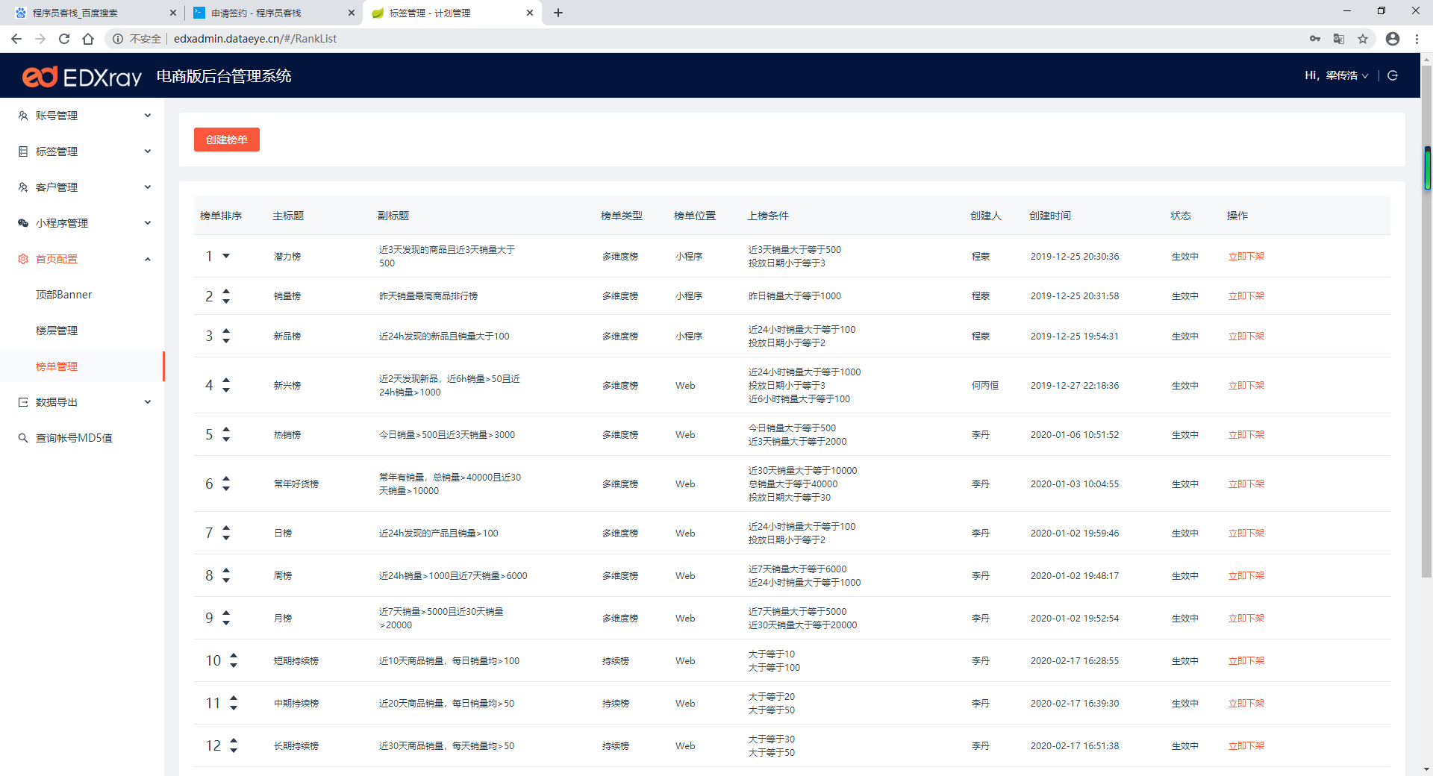Move rank 3 新品榜 down with arrow
This screenshot has height=776, width=1433.
tap(226, 341)
